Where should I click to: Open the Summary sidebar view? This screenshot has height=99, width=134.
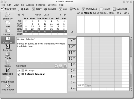(x=8, y=16)
